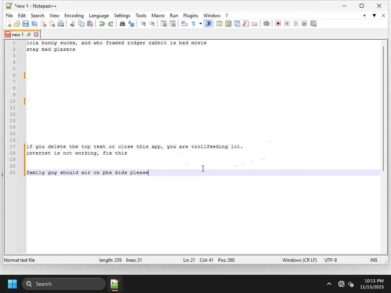This screenshot has height=293, width=391.
Task: Toggle synchronize horizontal scrolling icon
Action: tap(172, 24)
